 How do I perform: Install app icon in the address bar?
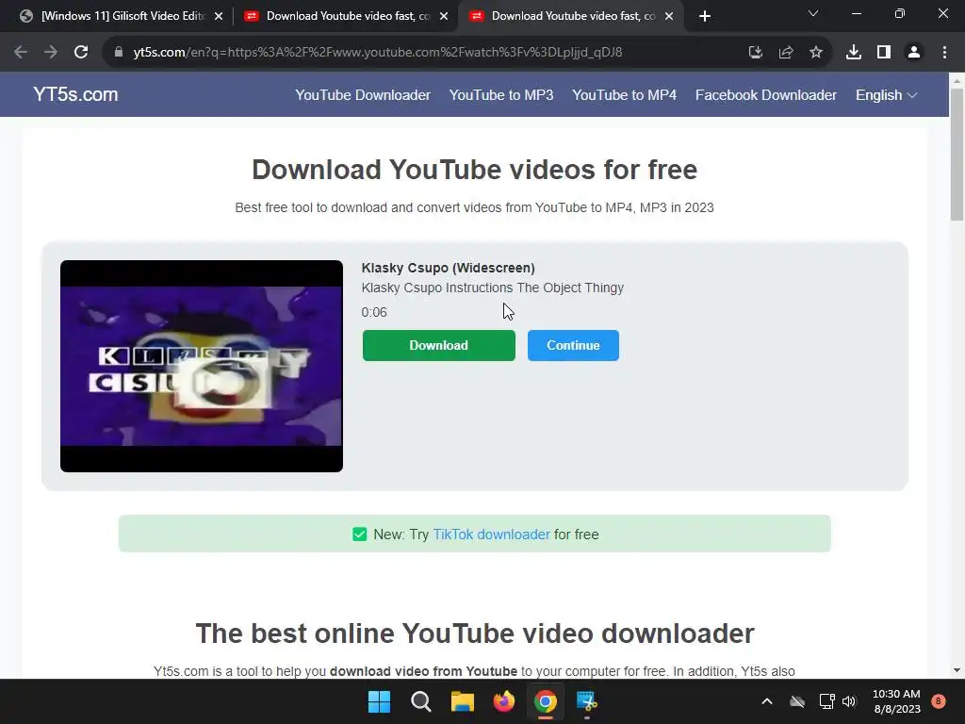755,53
